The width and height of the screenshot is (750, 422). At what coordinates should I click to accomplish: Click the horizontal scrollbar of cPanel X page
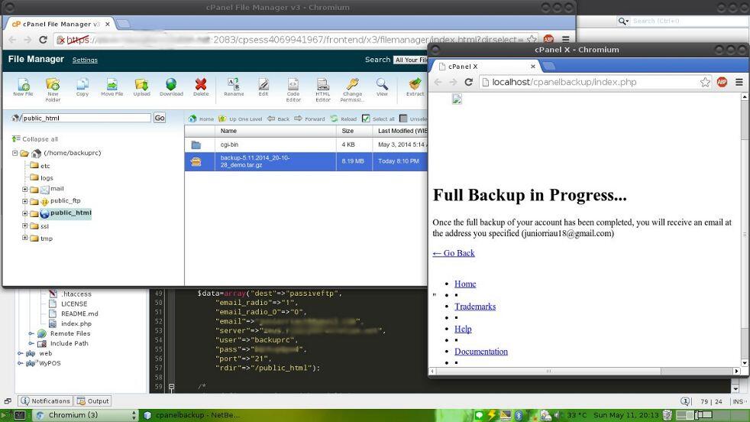click(548, 372)
